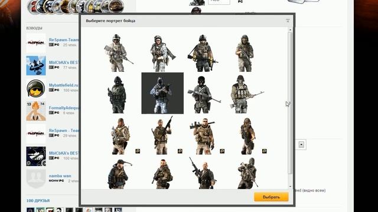378x212 pixels.
Task: Click the portrait list scrollbar down arrow
Action: 290,186
